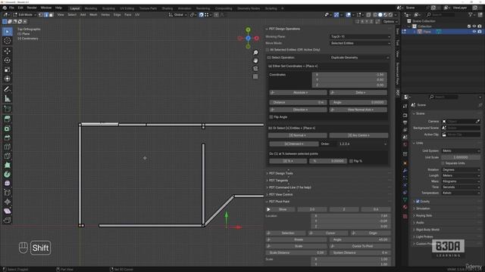Select the Extrude Region tool
Image resolution: width=485 pixels, height=272 pixels.
7,119
